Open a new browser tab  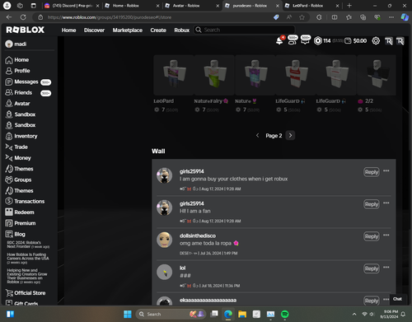(x=349, y=6)
